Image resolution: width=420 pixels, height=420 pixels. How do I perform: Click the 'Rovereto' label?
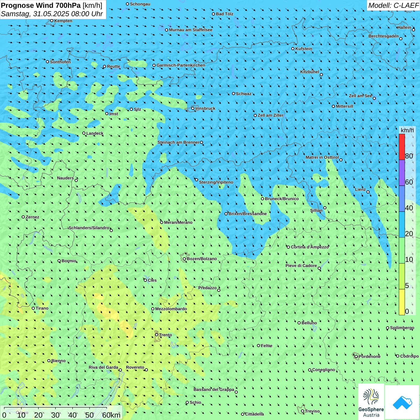(x=135, y=367)
